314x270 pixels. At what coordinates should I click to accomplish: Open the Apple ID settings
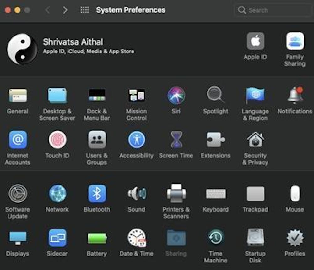click(x=255, y=41)
